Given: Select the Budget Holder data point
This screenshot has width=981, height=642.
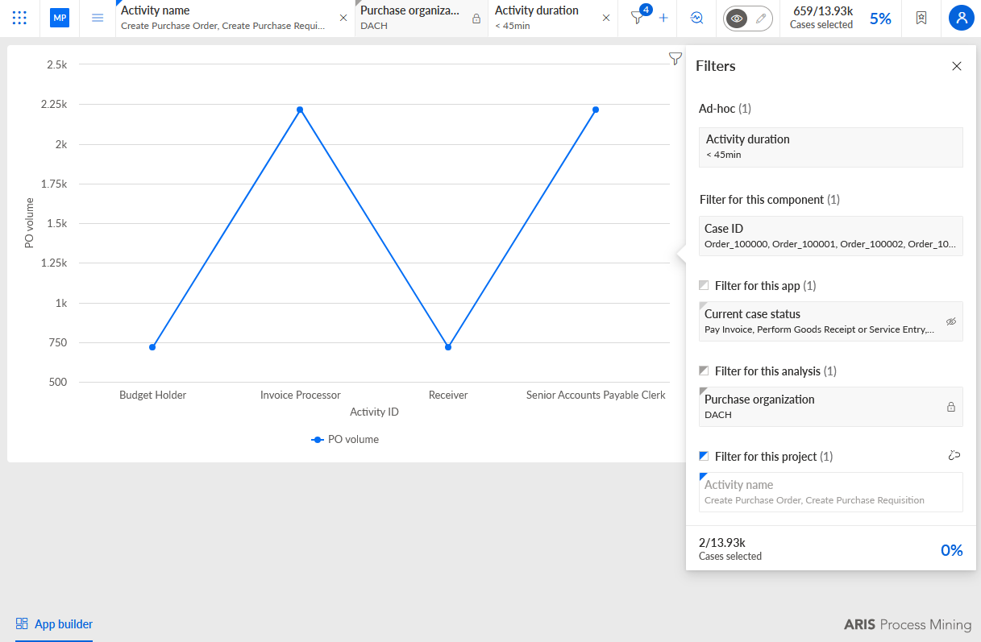Looking at the screenshot, I should 152,347.
